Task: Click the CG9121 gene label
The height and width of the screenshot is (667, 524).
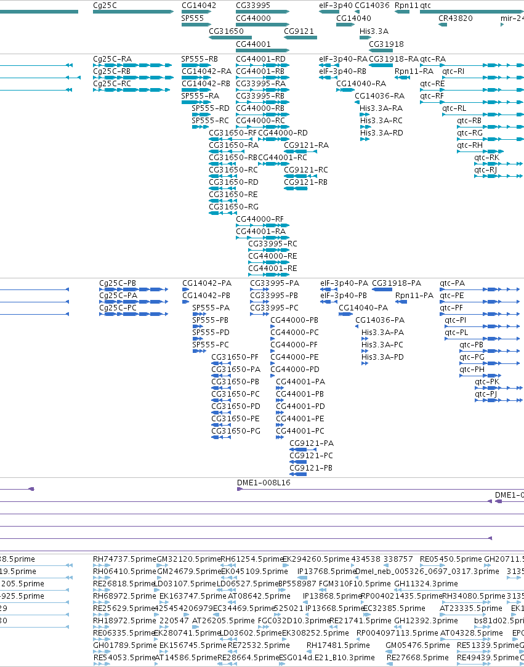Action: 299,31
